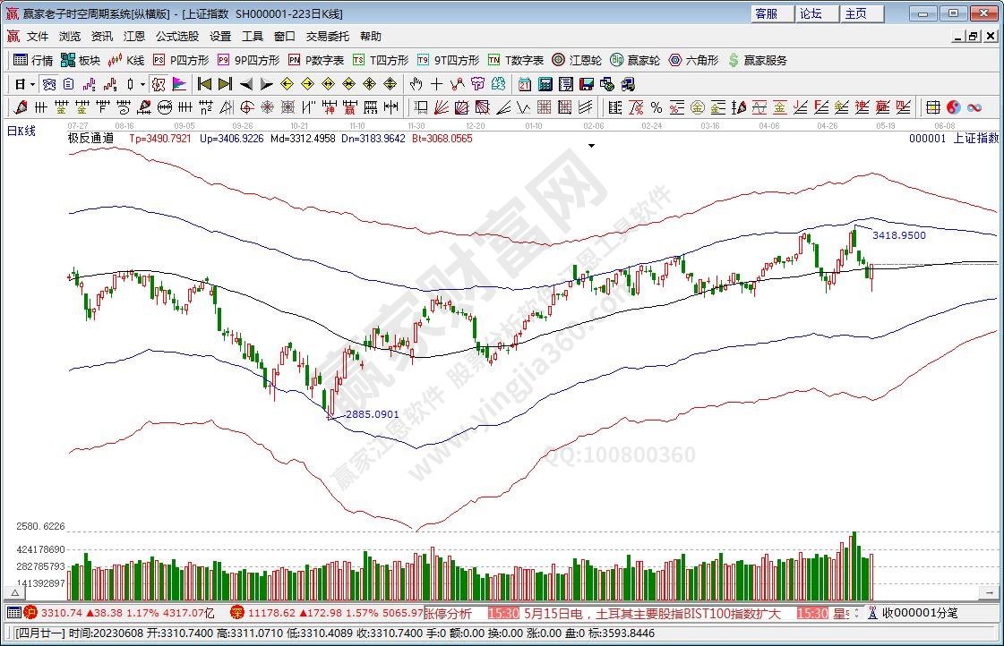Jump to the first bar arrow
Image resolution: width=1004 pixels, height=646 pixels.
pyautogui.click(x=204, y=84)
